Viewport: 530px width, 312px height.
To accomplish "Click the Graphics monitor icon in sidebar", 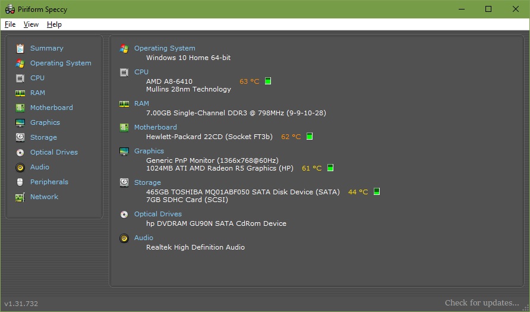I will 20,122.
